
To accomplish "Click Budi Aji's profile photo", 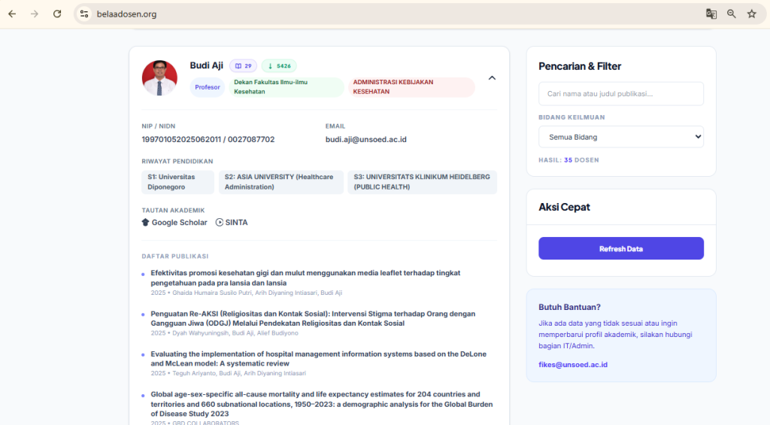I will click(x=159, y=77).
